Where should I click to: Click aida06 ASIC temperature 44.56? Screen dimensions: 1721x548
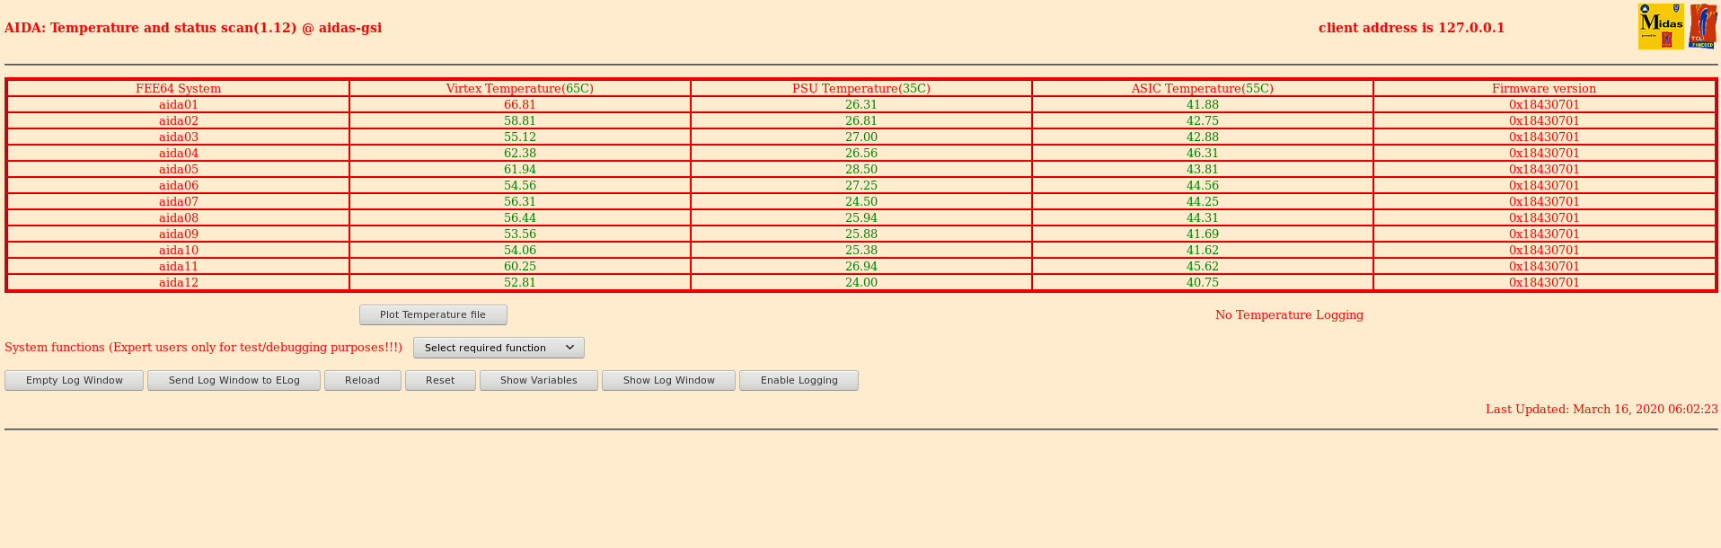(1203, 186)
